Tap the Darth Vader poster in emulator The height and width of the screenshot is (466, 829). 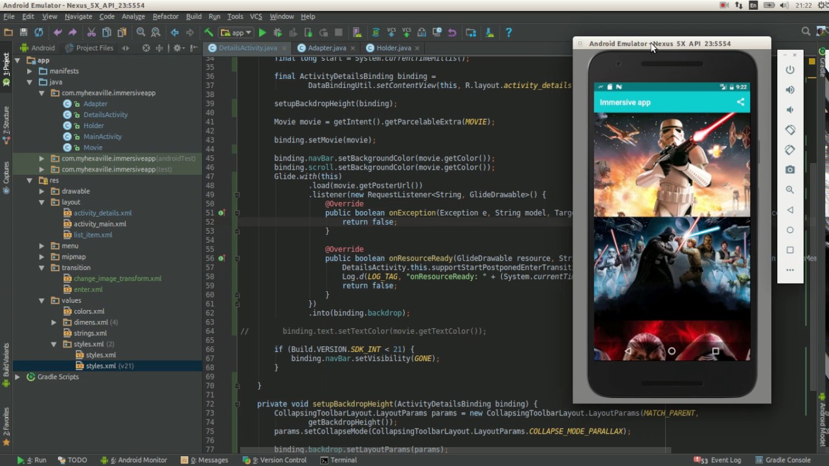(672, 268)
